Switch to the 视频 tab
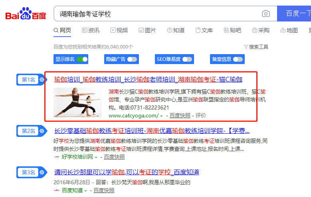Viewport: 311px width, 197px height. [119, 30]
